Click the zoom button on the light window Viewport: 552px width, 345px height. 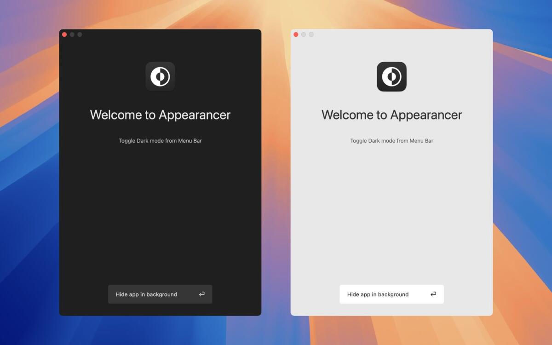(x=310, y=34)
